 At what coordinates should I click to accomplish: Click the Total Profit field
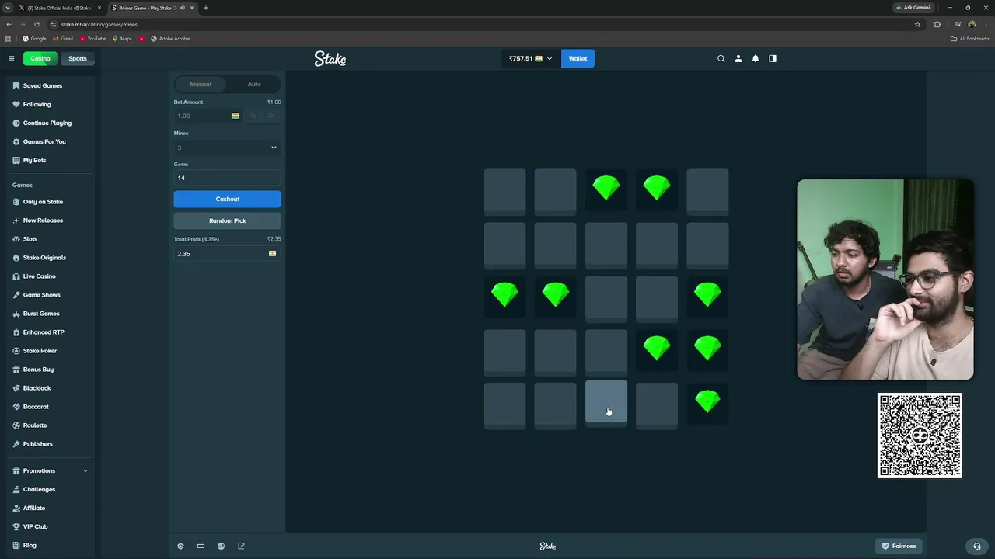pos(227,254)
